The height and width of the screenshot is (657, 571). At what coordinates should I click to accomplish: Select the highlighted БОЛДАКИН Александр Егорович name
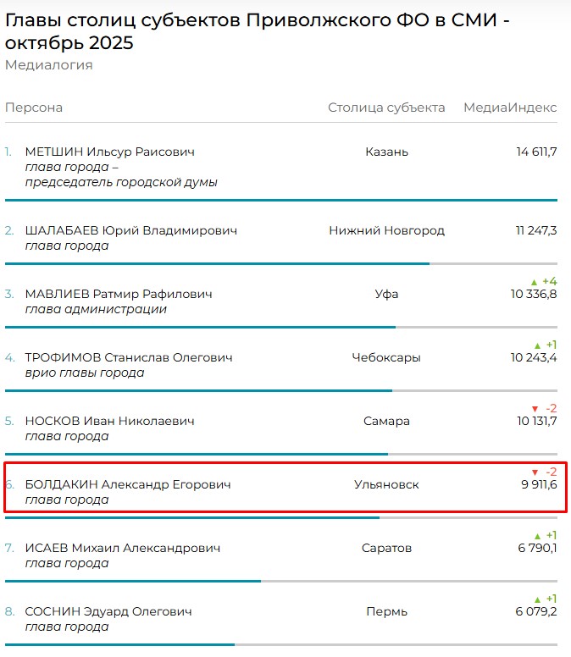point(128,484)
